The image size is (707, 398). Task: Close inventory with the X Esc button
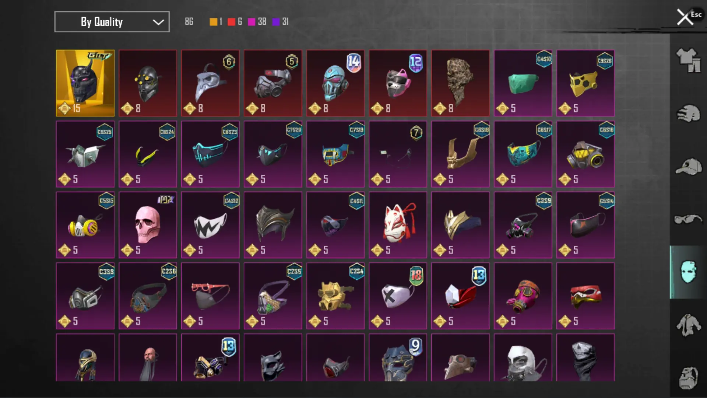[689, 17]
